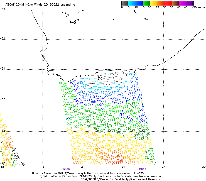The image size is (206, 181).
Task: Click the small island outline north of longitude 26
Action: point(146,19)
